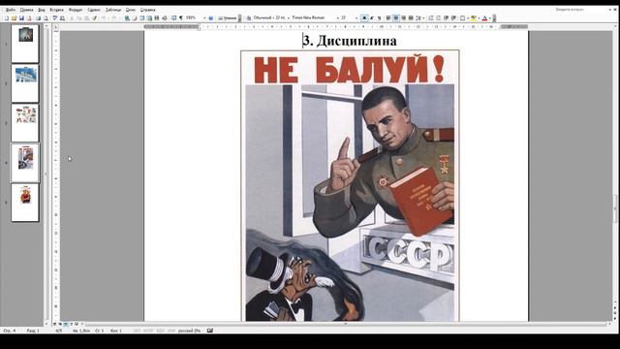This screenshot has height=349, width=620.
Task: Click the Format Painter brush icon
Action: (95, 17)
